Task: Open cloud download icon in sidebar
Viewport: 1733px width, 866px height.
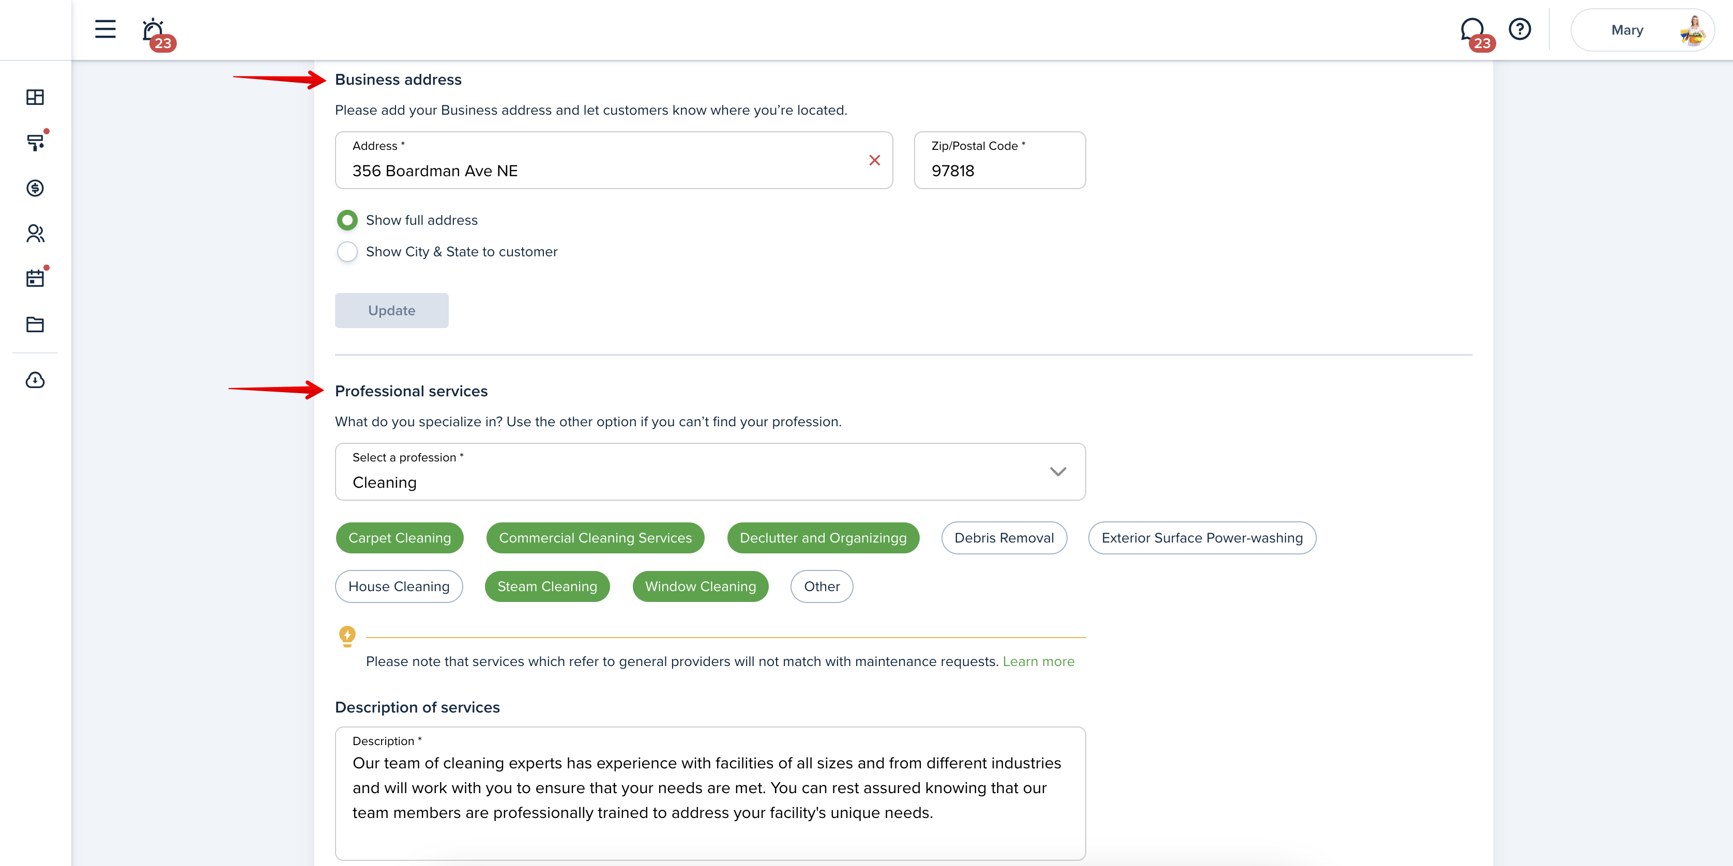Action: click(35, 381)
